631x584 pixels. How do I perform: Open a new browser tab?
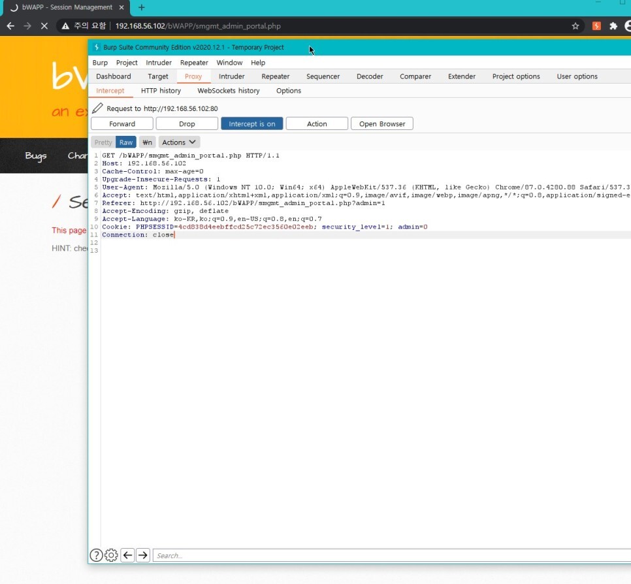coord(141,7)
